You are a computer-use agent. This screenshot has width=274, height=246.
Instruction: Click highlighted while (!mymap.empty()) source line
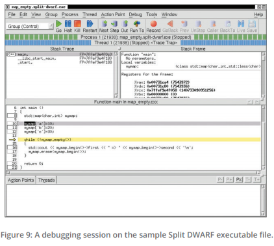tap(140, 140)
